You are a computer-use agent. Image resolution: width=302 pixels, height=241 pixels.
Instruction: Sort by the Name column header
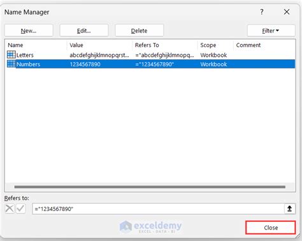tap(36, 45)
